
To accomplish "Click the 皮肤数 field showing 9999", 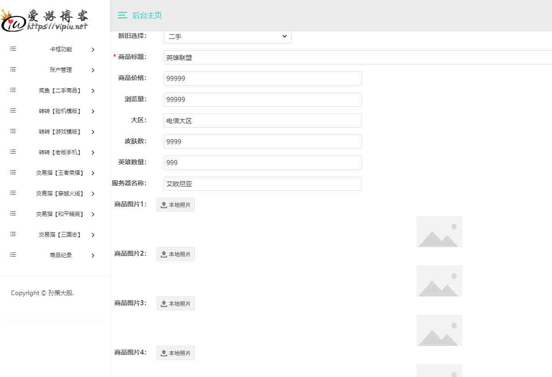I will [263, 141].
